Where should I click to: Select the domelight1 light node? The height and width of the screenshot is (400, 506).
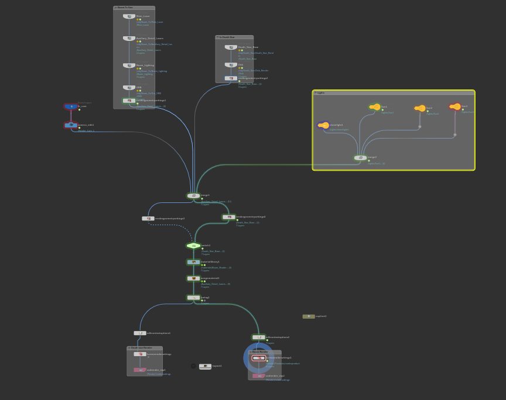[324, 125]
